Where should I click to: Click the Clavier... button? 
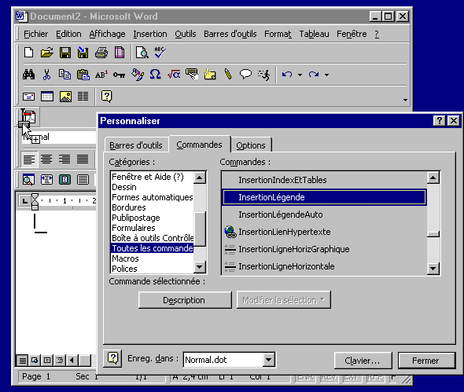363,361
